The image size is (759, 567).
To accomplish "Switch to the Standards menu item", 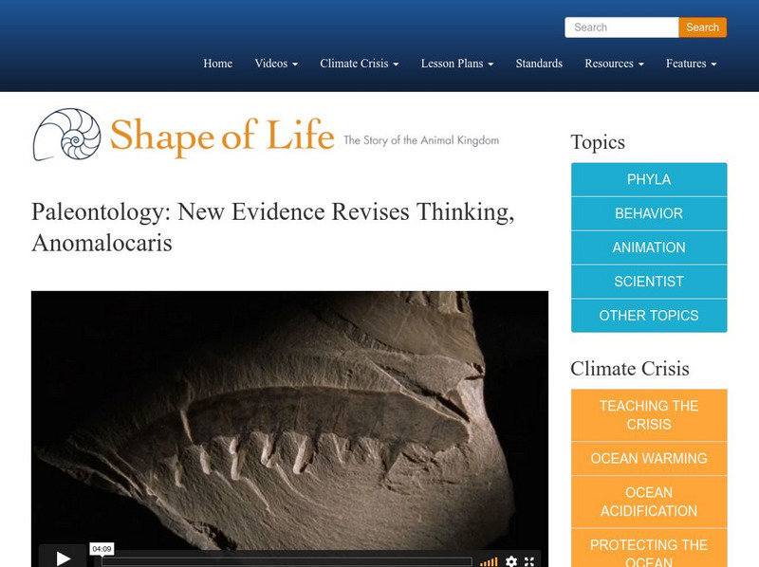I will (538, 63).
